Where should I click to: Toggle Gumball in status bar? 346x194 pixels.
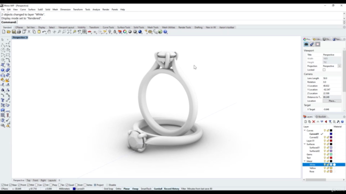[x=158, y=189]
